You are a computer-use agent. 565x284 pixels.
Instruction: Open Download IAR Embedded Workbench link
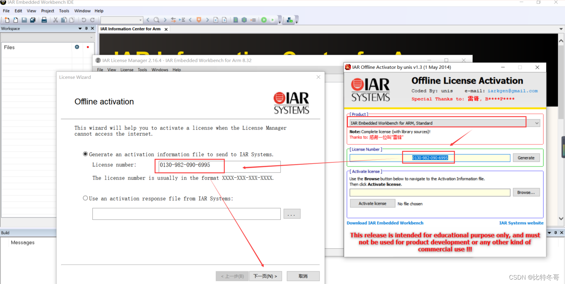385,223
